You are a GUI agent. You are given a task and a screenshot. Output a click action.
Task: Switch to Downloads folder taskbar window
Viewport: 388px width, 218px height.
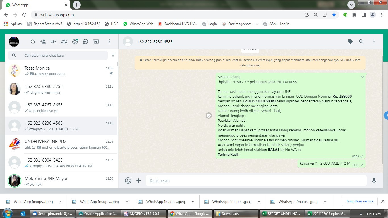tap(236, 214)
